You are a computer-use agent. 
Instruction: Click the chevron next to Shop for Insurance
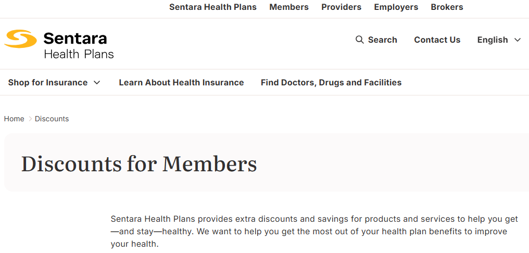point(97,82)
